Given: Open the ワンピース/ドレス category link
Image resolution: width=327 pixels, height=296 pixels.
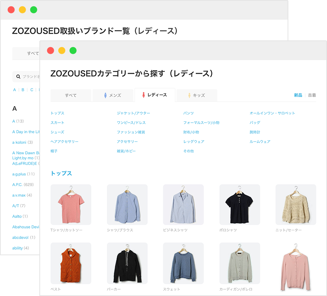Looking at the screenshot, I should tap(131, 123).
